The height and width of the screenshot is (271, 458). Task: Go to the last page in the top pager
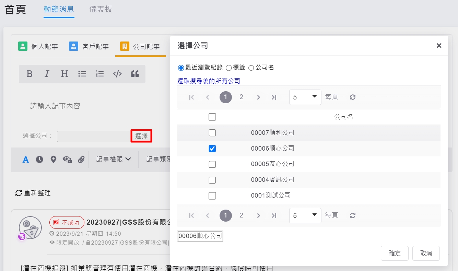click(x=274, y=97)
